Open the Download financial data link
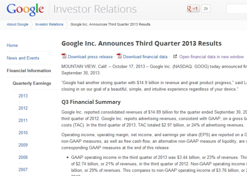This screenshot has width=247, height=176. (145, 57)
